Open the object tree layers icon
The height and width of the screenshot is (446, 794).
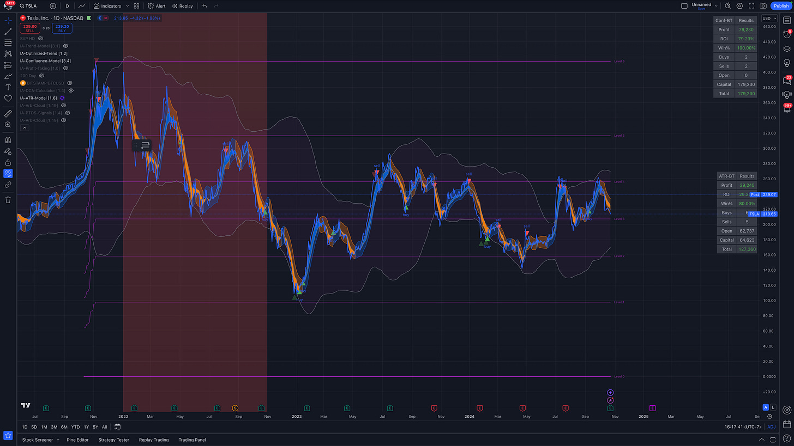click(786, 48)
